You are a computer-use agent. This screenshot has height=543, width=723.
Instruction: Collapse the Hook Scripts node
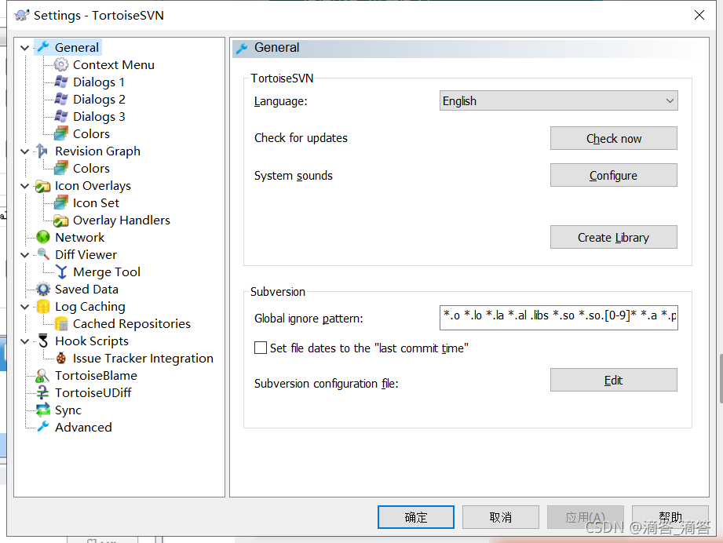click(25, 341)
